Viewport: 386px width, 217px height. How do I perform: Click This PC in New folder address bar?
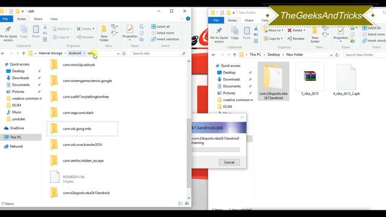tap(255, 55)
